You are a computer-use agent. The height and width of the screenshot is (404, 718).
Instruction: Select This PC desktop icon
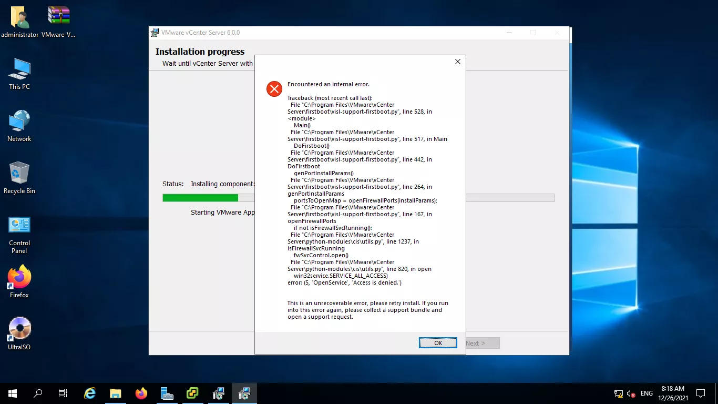pyautogui.click(x=19, y=74)
